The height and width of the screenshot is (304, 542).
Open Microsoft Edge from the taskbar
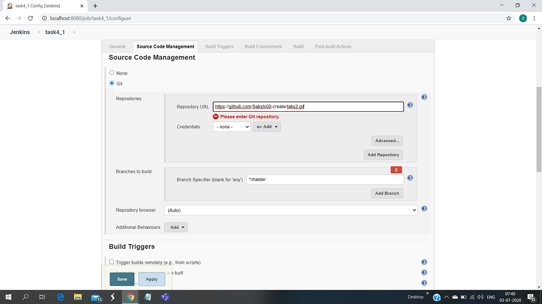click(61, 297)
